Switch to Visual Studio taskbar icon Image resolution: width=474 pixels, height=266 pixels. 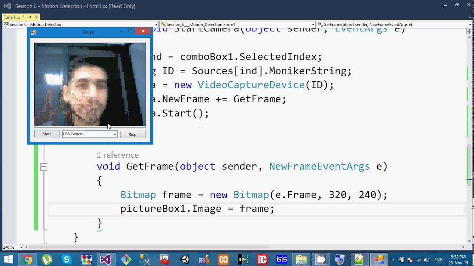[106, 260]
